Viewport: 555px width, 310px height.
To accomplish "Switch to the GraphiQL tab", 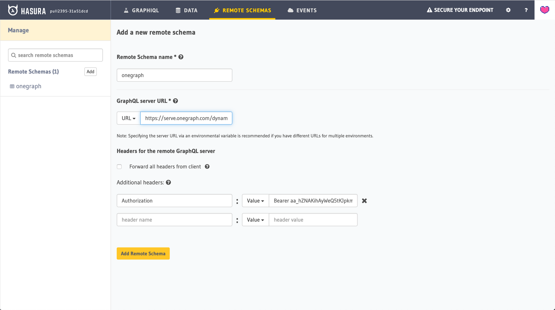I will [x=142, y=10].
